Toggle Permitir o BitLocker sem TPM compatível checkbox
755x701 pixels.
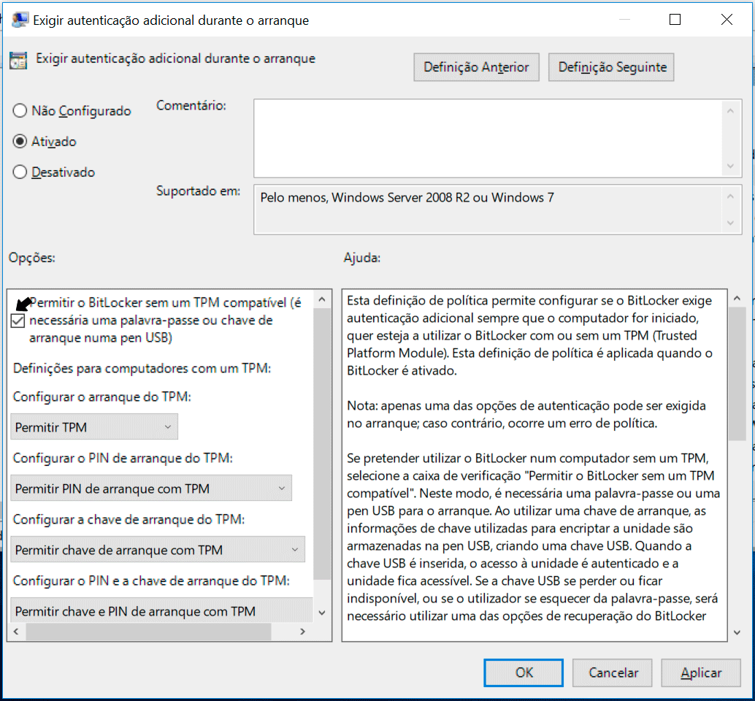pos(18,320)
